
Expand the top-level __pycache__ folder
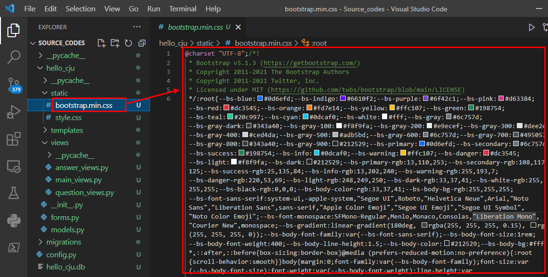point(41,56)
